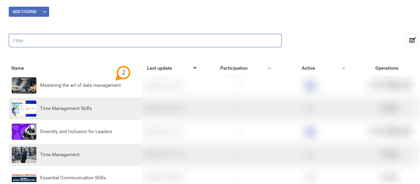
Task: Sort by the Name column header
Action: click(x=18, y=68)
